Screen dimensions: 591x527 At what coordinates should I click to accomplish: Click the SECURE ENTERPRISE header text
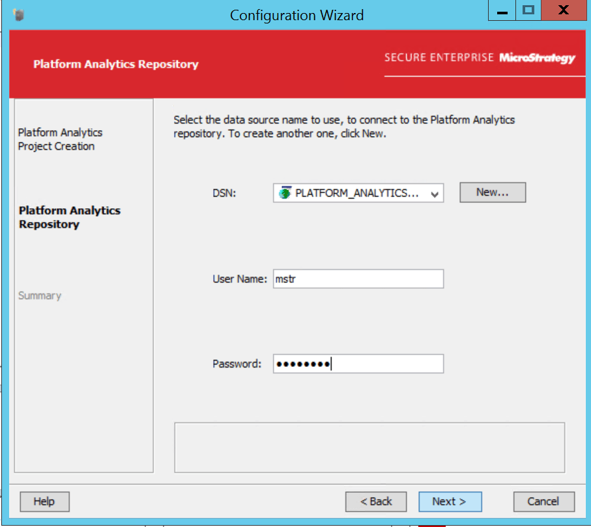click(x=439, y=58)
